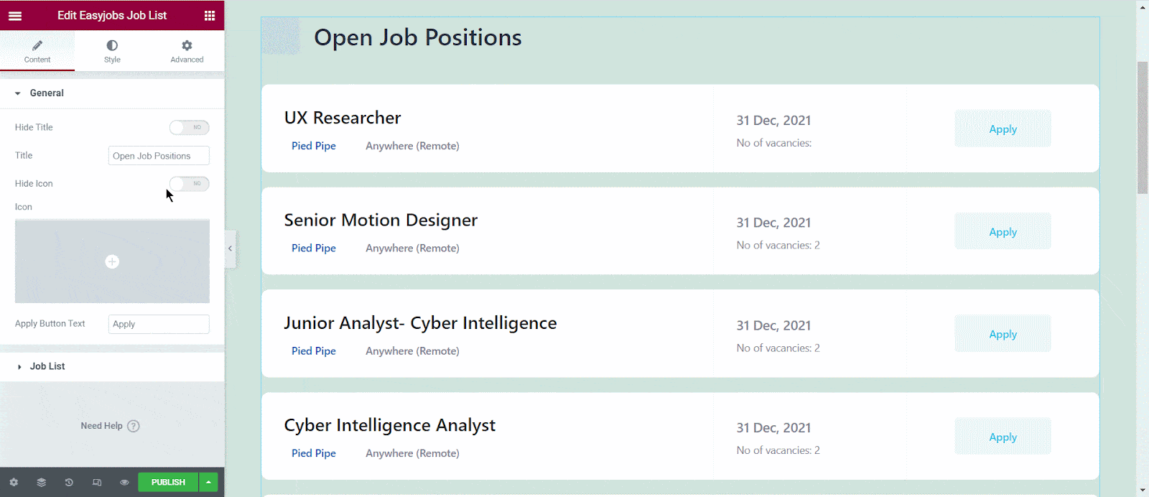Click the widgets grid icon in panel header
This screenshot has height=497, width=1149.
(210, 15)
